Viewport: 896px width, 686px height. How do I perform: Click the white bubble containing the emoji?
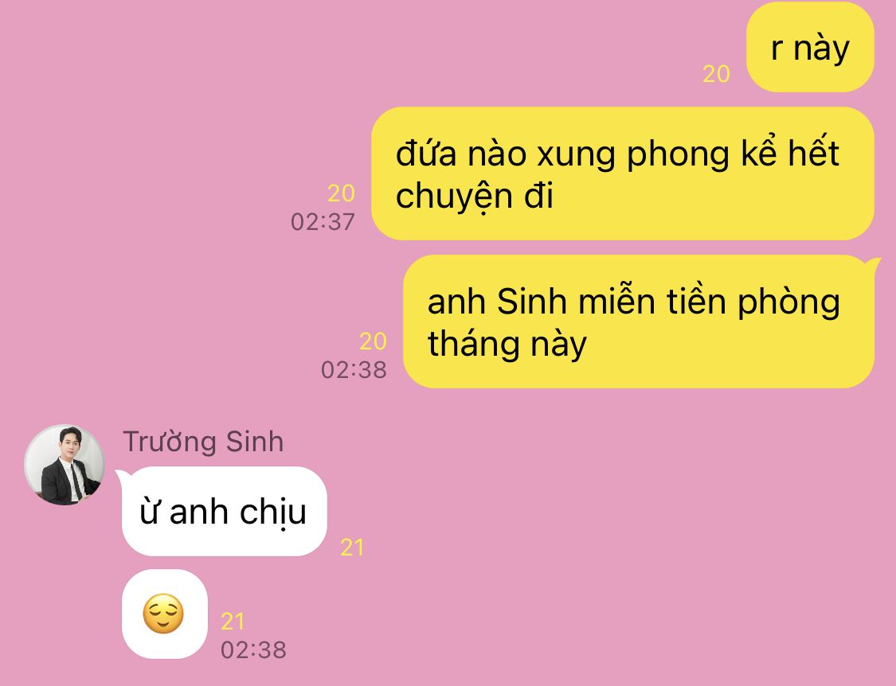point(165,614)
